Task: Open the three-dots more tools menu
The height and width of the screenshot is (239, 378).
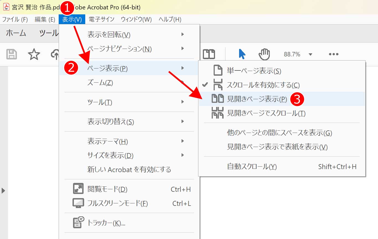Action: coord(334,54)
